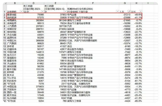Click the 中国交建 cell
162x106 pixels.
tap(15, 52)
